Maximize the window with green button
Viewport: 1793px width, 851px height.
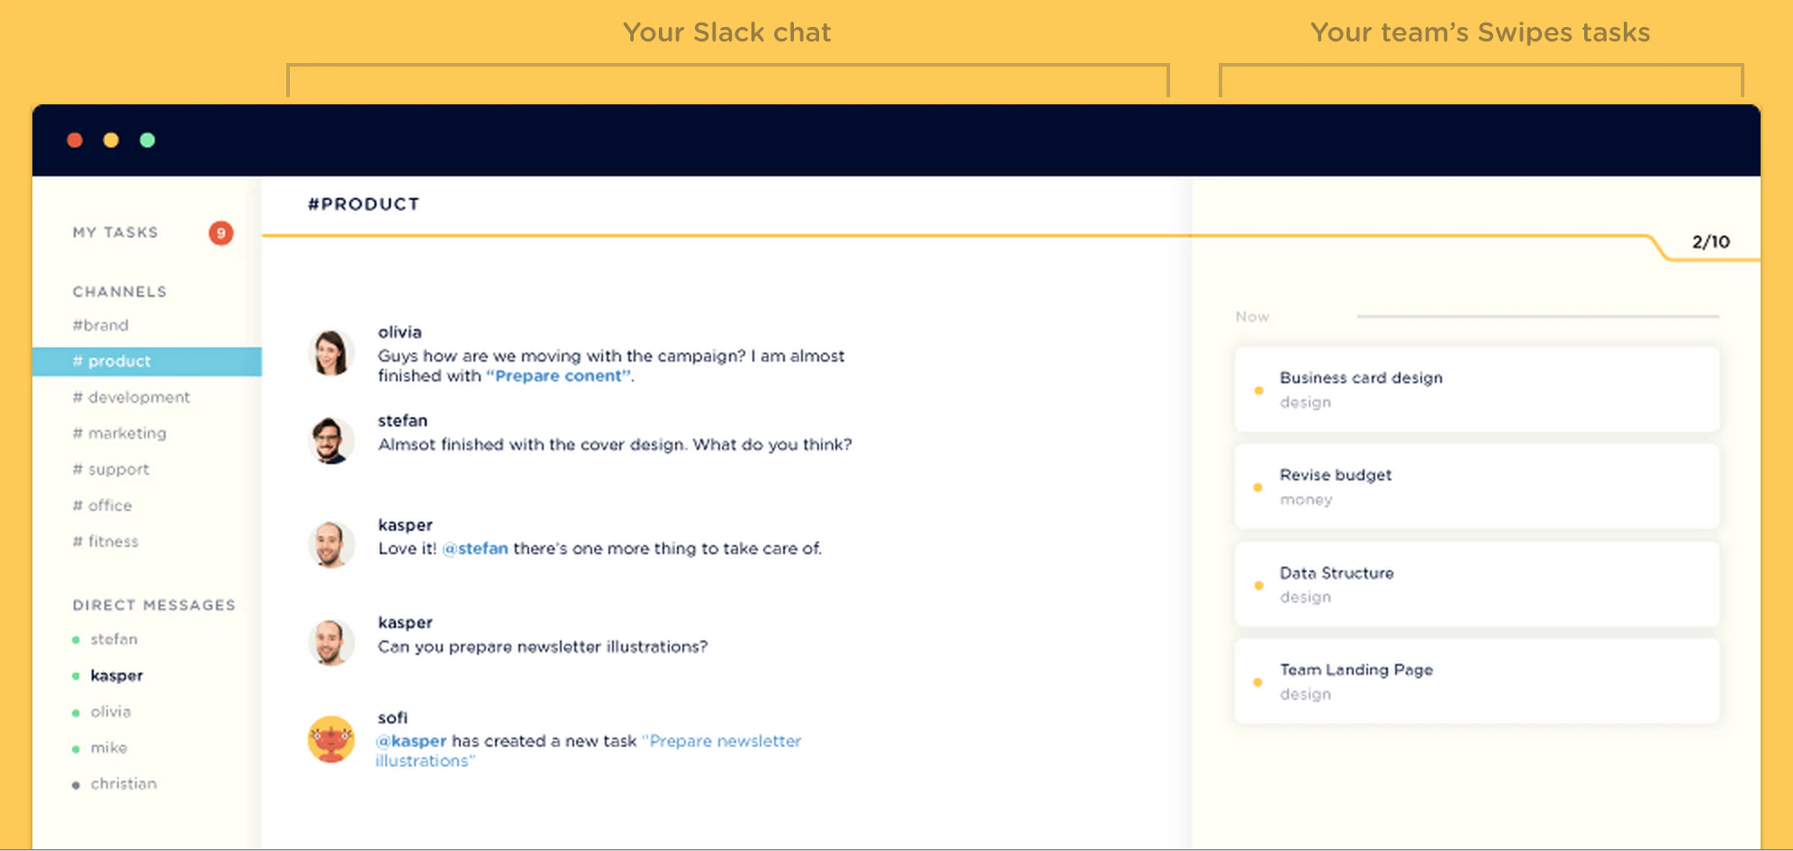148,140
